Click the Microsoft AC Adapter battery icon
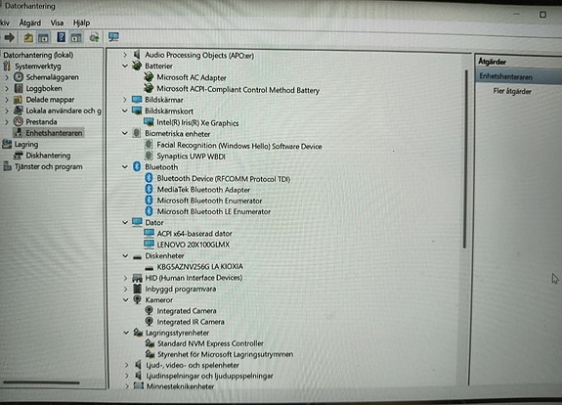 [x=149, y=76]
